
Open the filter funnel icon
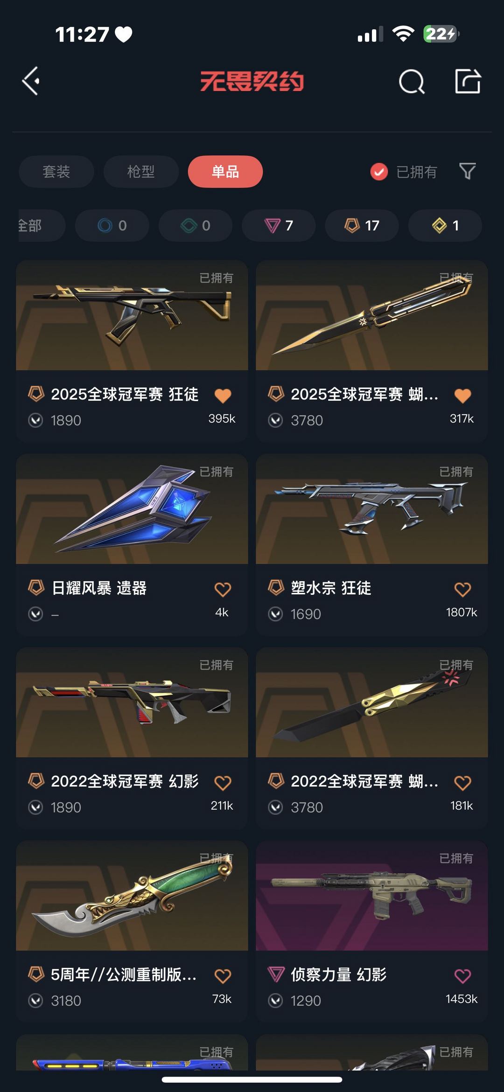[x=467, y=171]
